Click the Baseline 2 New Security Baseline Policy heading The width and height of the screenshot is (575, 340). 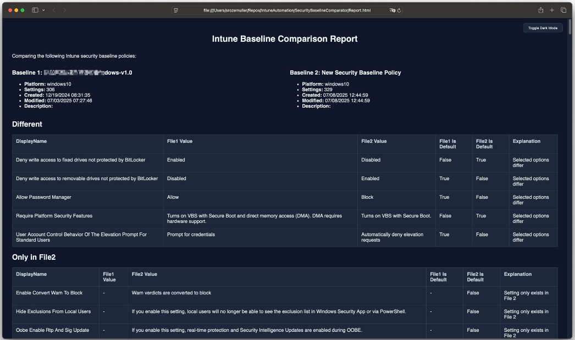(345, 73)
